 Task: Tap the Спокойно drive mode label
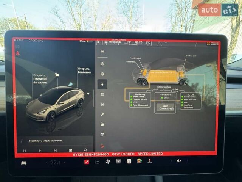[36, 41]
